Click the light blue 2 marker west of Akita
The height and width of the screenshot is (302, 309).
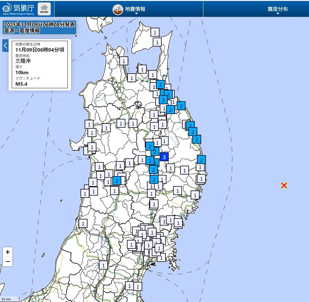[117, 181]
